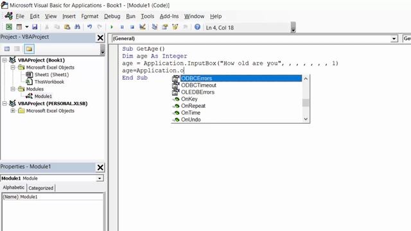Open the Run menu
This screenshot has height=231, width=411.
[x=130, y=16]
